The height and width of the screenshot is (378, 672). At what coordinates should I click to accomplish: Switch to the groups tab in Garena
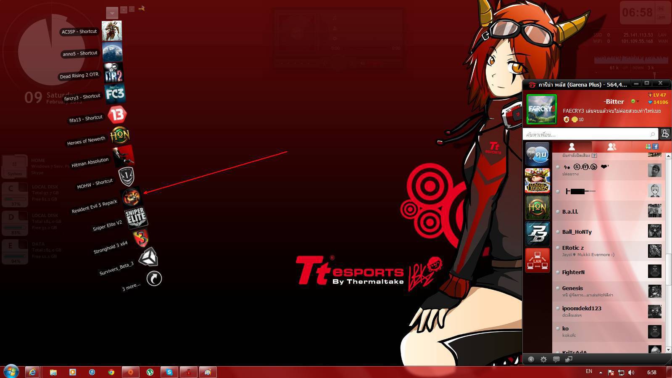611,146
